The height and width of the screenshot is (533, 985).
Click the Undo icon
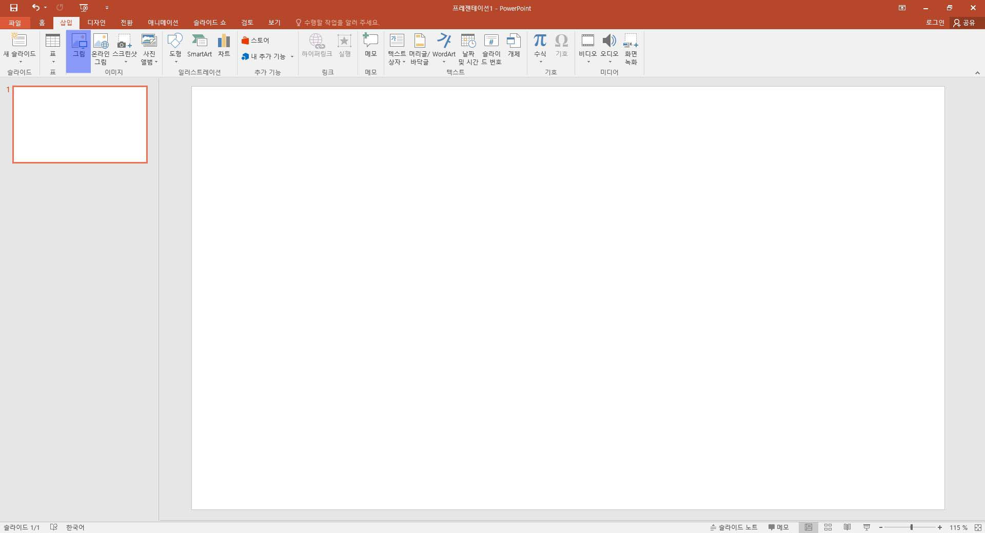coord(35,8)
